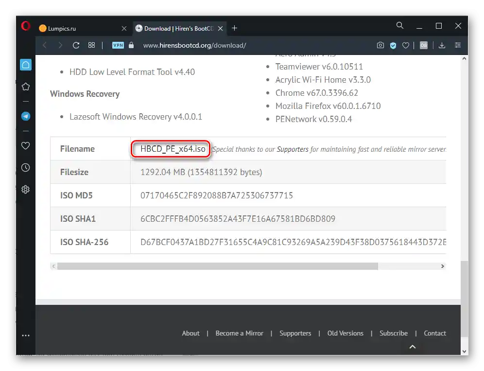The width and height of the screenshot is (484, 371).
Task: Click Lazesoft Windows Recovery v4.0.0.1 text
Action: (x=136, y=117)
